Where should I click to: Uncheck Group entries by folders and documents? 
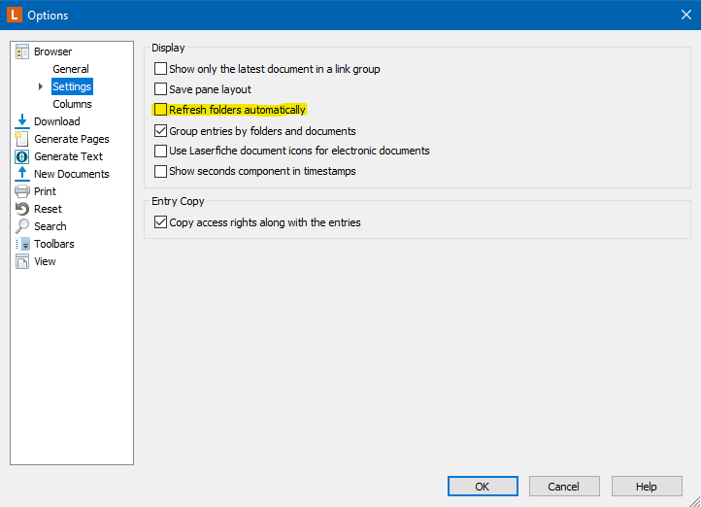pos(160,130)
